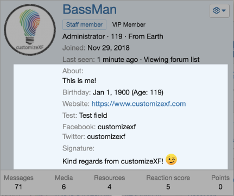Open the Media count of 6
Image resolution: width=234 pixels, height=196 pixels.
[x=64, y=187]
